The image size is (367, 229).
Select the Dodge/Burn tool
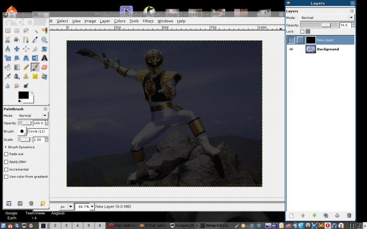pyautogui.click(x=26, y=85)
